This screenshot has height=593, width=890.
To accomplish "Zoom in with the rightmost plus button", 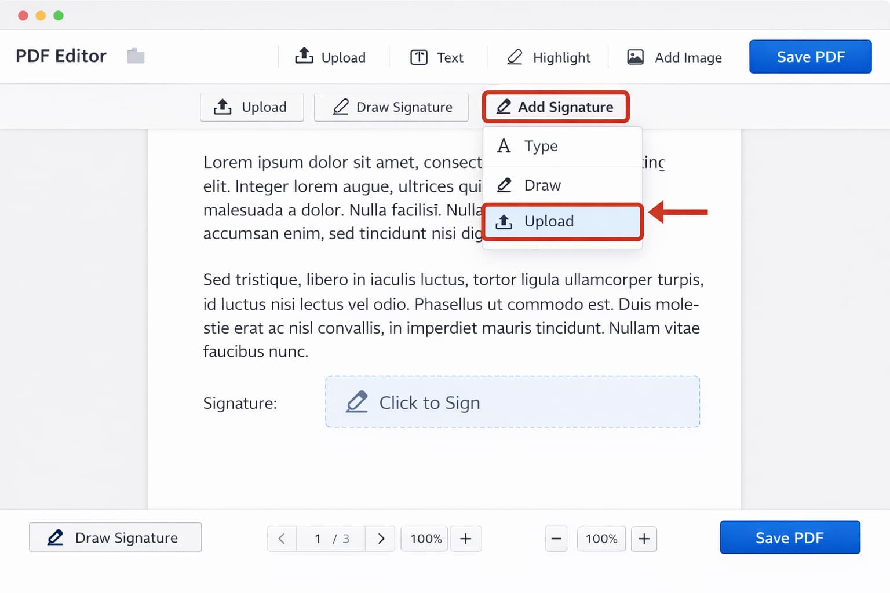I will 644,539.
